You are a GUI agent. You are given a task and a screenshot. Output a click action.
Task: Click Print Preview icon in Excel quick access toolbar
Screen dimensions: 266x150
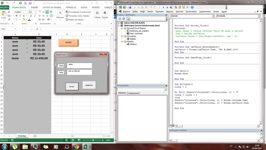(x=25, y=3)
